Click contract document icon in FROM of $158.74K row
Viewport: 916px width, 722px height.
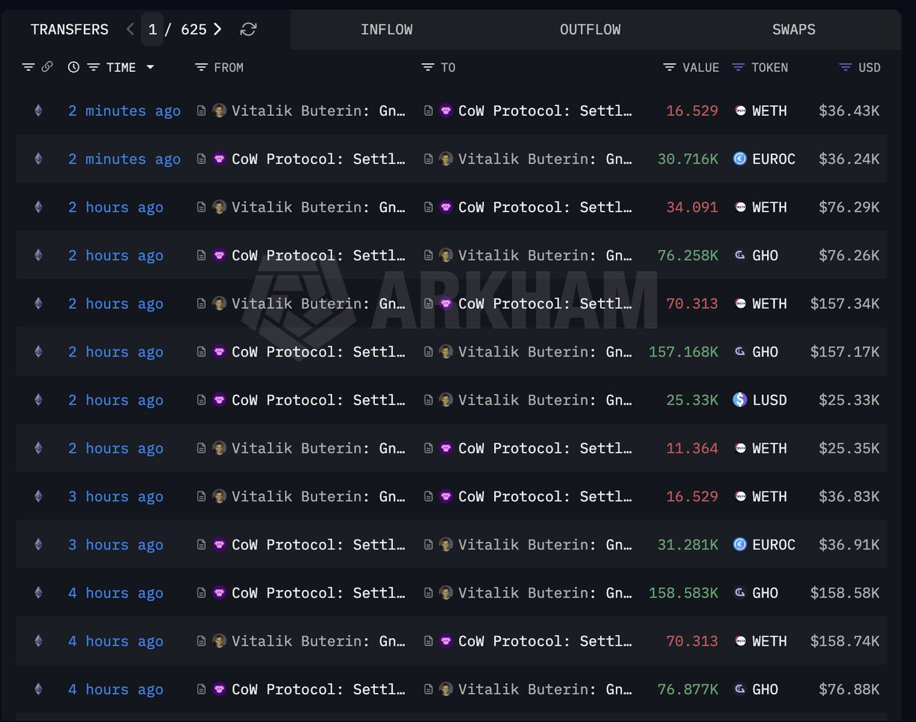pyautogui.click(x=202, y=641)
